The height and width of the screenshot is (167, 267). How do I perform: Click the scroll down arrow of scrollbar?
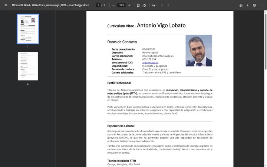[x=266, y=166]
